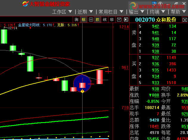The height and width of the screenshot is (140, 188).
Task: Click buy level 5 price 933
Action: (x=156, y=83)
